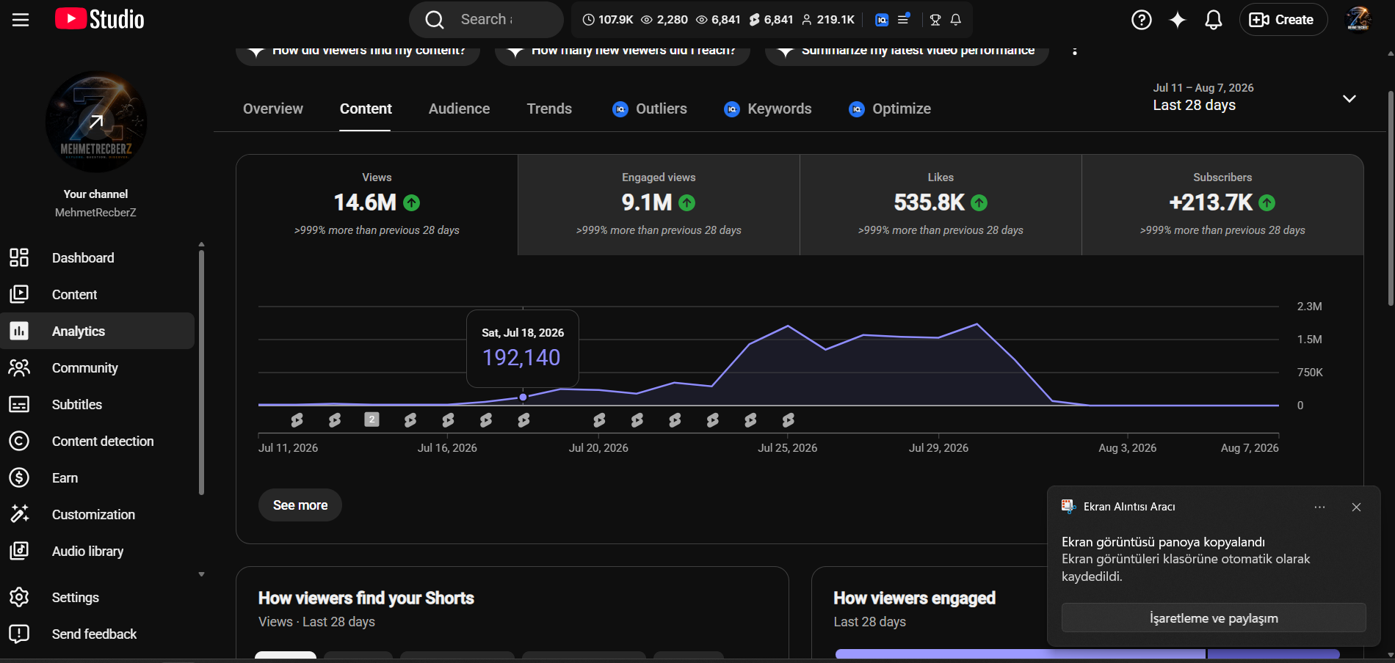Open the account avatar menu

(x=1358, y=20)
